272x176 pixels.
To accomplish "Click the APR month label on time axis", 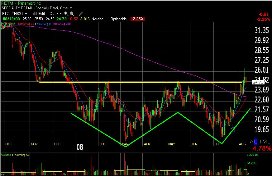I will (147, 144).
